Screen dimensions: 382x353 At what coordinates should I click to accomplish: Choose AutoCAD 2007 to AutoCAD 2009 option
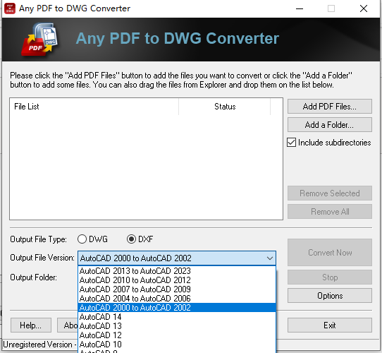[x=177, y=289]
